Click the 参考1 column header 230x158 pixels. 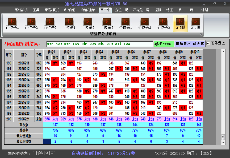[x=51, y=52]
